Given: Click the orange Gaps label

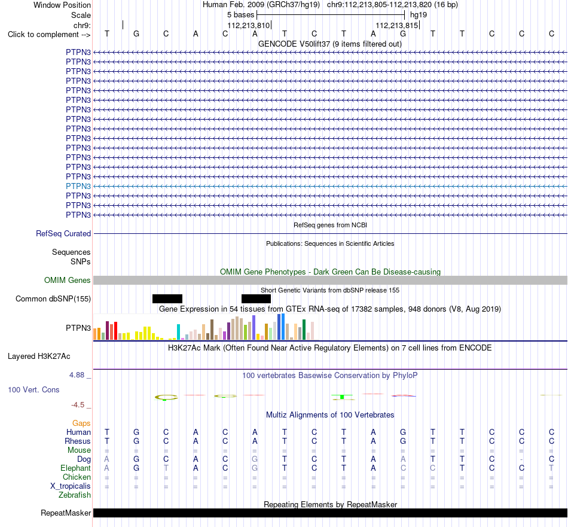Looking at the screenshot, I should pos(81,424).
